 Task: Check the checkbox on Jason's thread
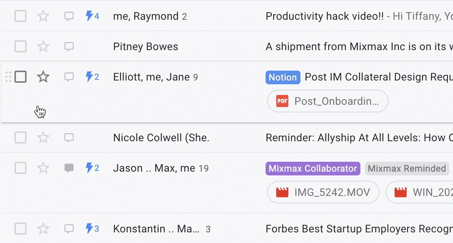(x=20, y=168)
